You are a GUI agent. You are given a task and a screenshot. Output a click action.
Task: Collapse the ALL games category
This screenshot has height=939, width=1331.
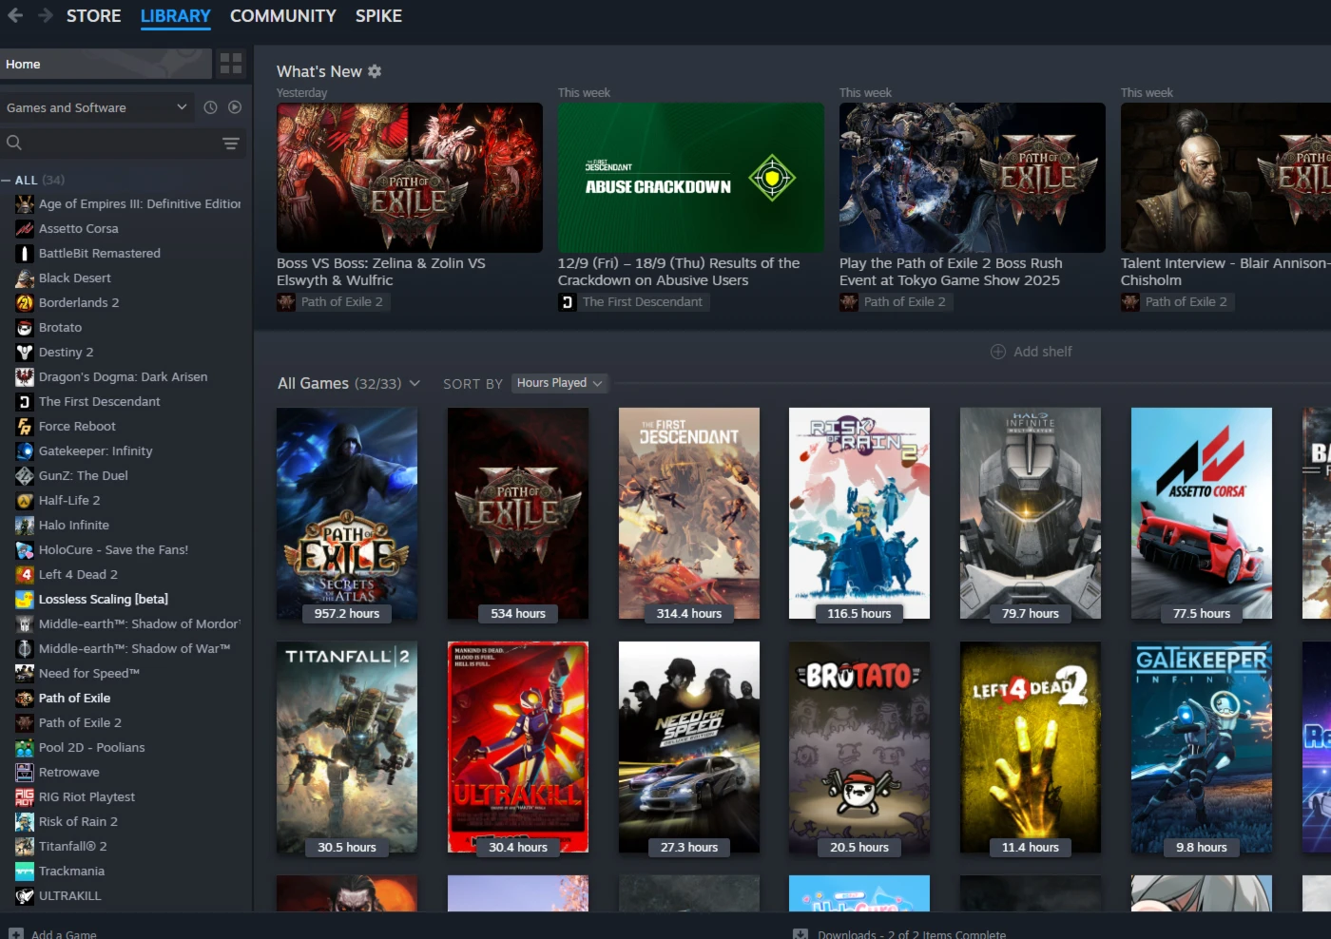point(7,180)
